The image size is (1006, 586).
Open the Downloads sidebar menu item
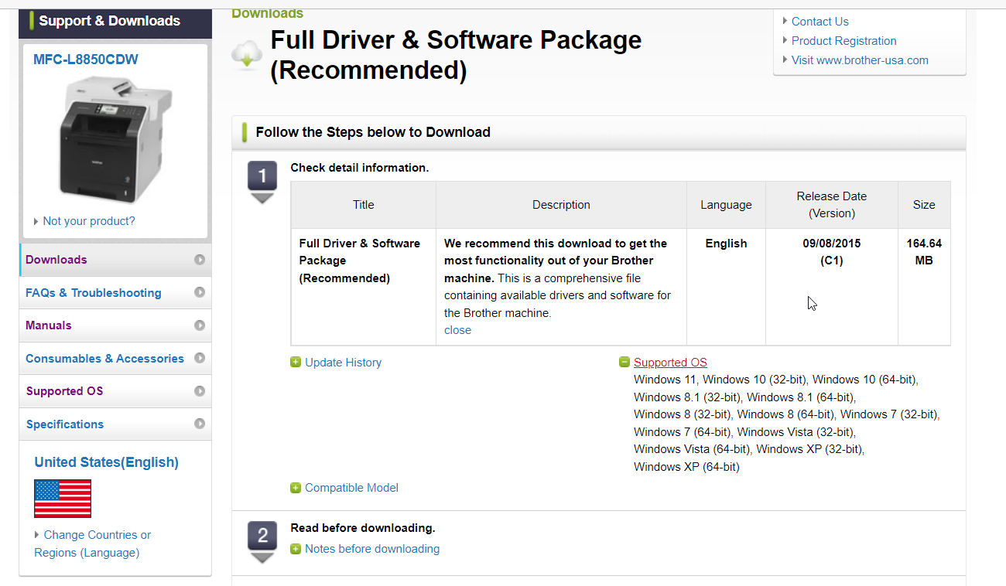point(56,260)
